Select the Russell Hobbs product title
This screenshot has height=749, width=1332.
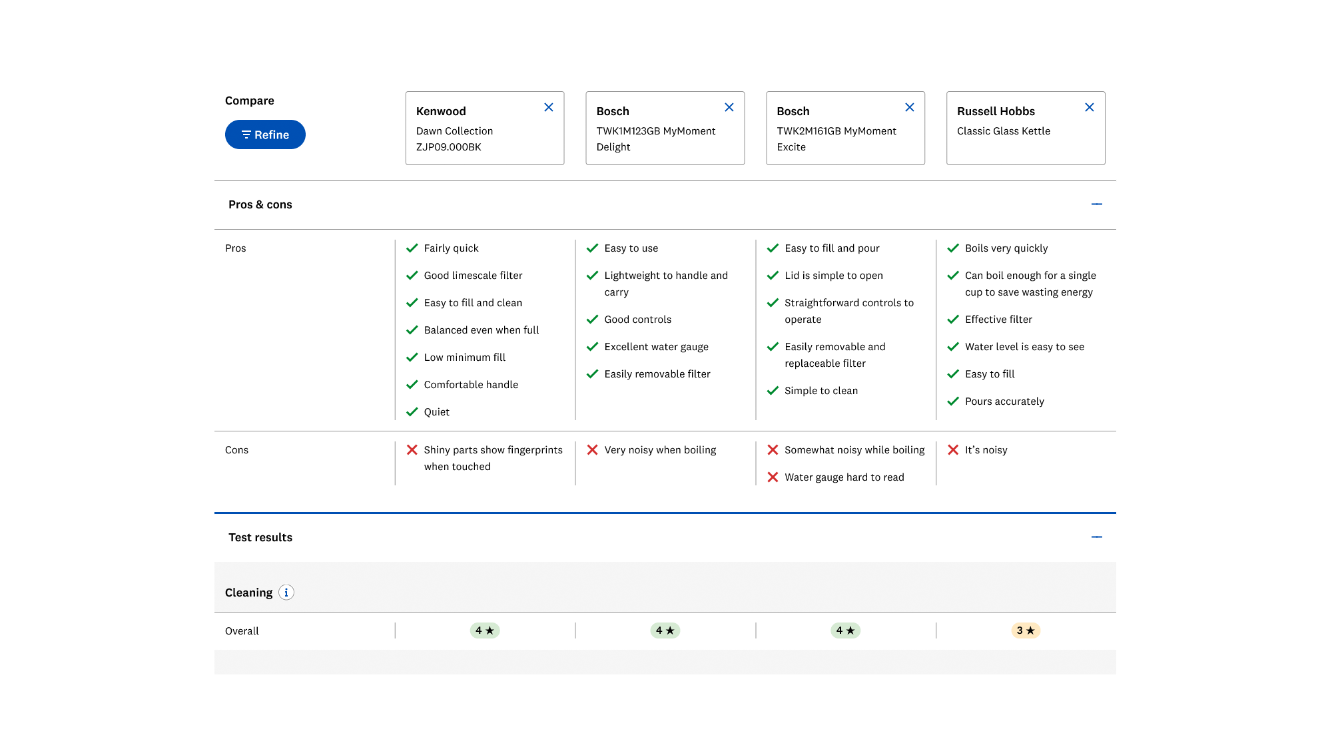(996, 111)
